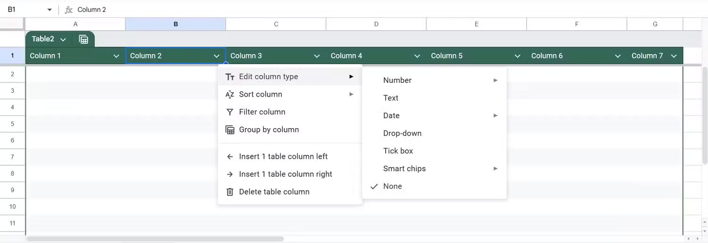Open the Table2 name dropdown
Viewport: 708px width, 243px height.
coord(63,40)
